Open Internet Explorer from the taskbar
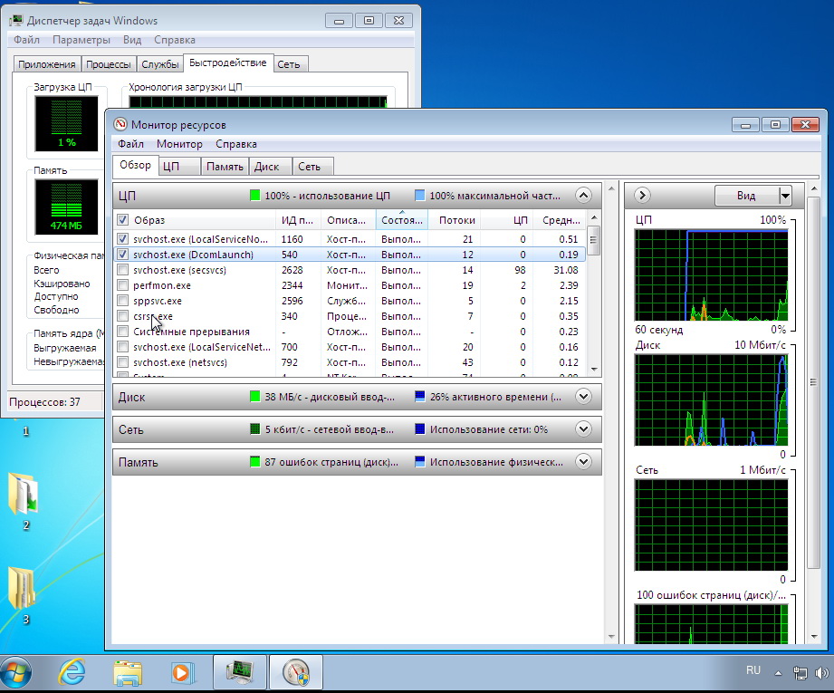The height and width of the screenshot is (693, 834). [x=72, y=672]
